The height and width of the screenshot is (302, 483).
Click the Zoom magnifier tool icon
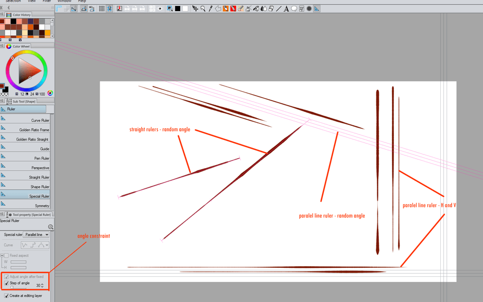tap(203, 9)
